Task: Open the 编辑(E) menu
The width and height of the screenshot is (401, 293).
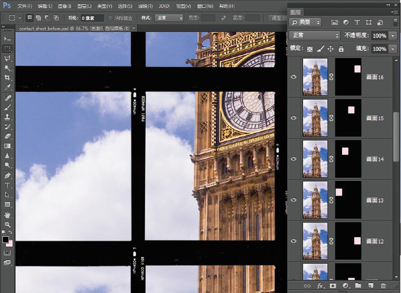Action: (45, 6)
